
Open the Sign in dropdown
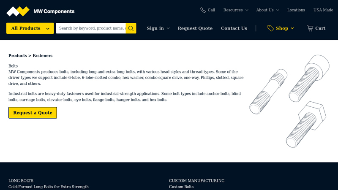point(158,28)
